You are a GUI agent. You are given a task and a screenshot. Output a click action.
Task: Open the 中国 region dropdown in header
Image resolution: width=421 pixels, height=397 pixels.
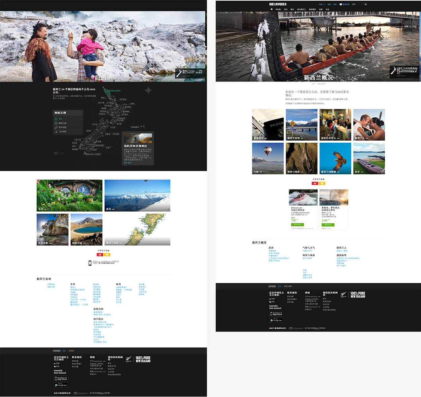pos(321,4)
